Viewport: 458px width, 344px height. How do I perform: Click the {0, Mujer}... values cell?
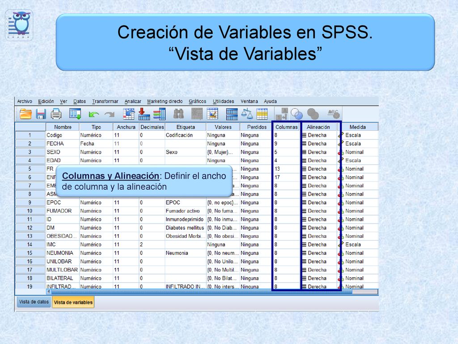(223, 152)
